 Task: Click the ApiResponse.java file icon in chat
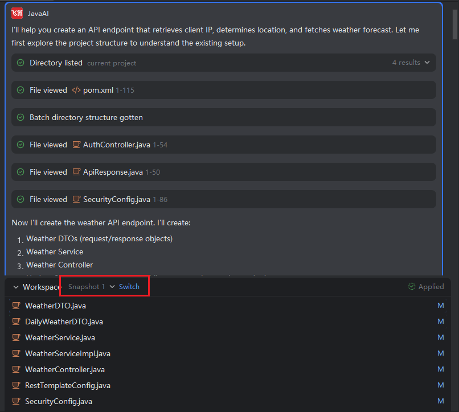pos(76,172)
